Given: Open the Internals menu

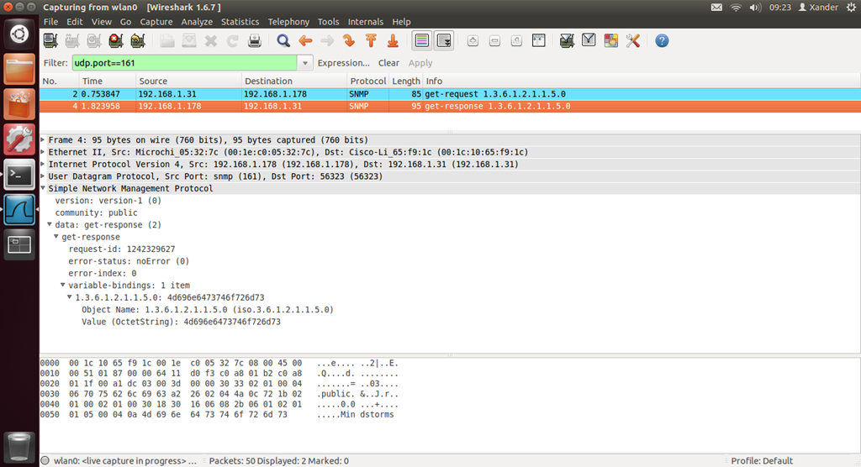Looking at the screenshot, I should pyautogui.click(x=365, y=22).
